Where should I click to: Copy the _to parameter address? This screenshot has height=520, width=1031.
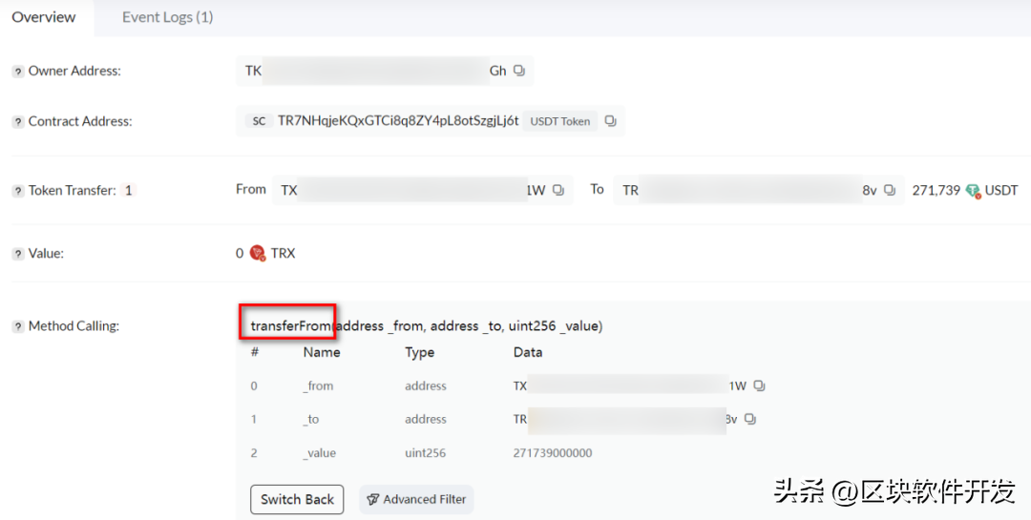(x=750, y=419)
